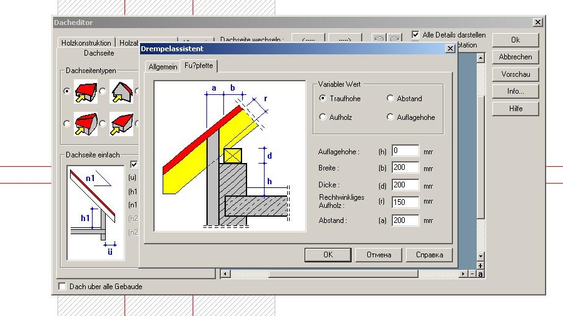Close the Drempelassistent dialog with X
The height and width of the screenshot is (316, 563).
tap(449, 49)
